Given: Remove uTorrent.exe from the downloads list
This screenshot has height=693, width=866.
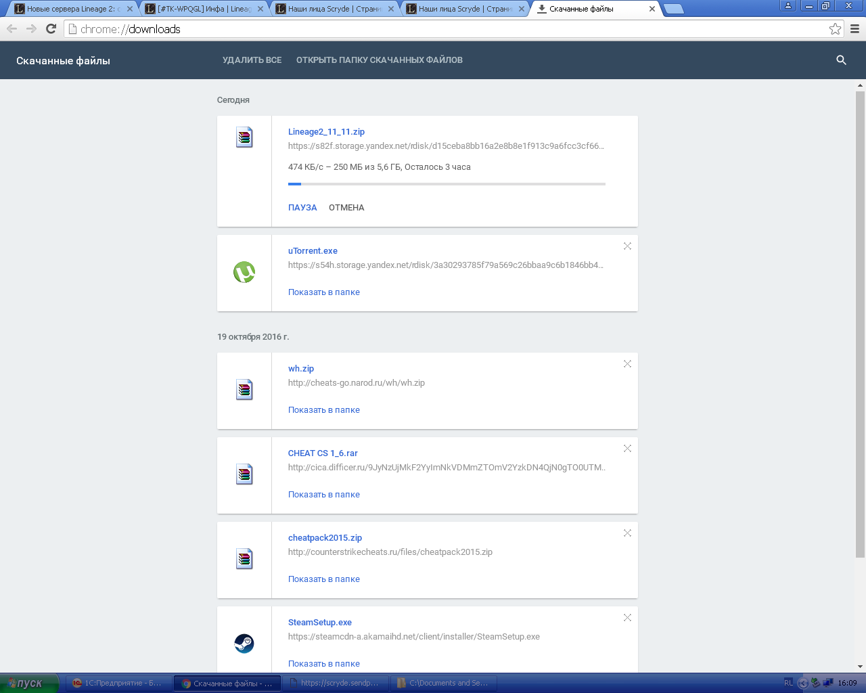Looking at the screenshot, I should point(627,246).
